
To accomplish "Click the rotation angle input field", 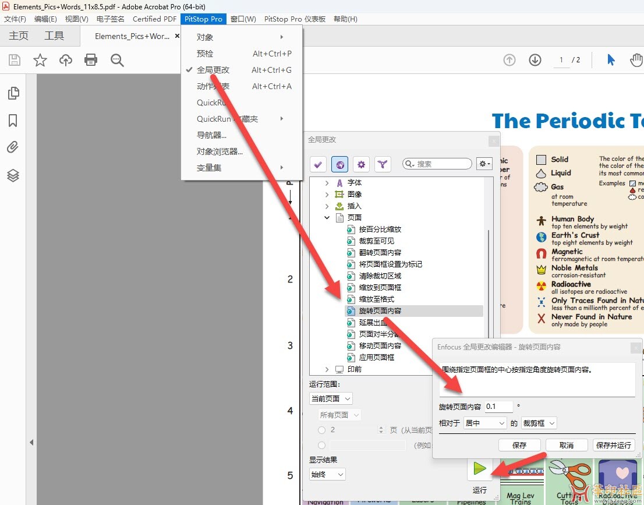I will (x=498, y=407).
